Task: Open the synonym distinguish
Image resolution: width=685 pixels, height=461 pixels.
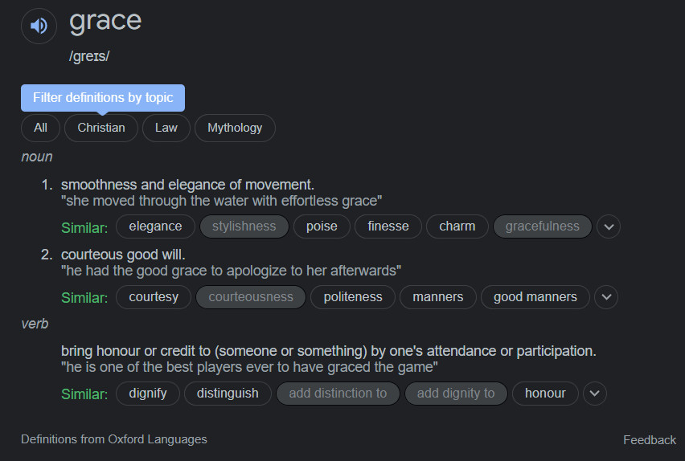Action: click(x=228, y=394)
